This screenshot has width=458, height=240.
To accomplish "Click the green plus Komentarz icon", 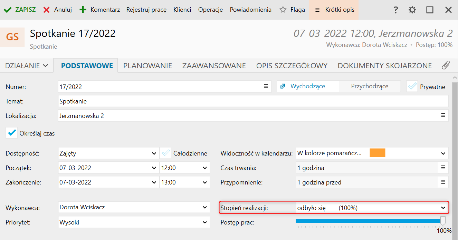I will pos(83,10).
